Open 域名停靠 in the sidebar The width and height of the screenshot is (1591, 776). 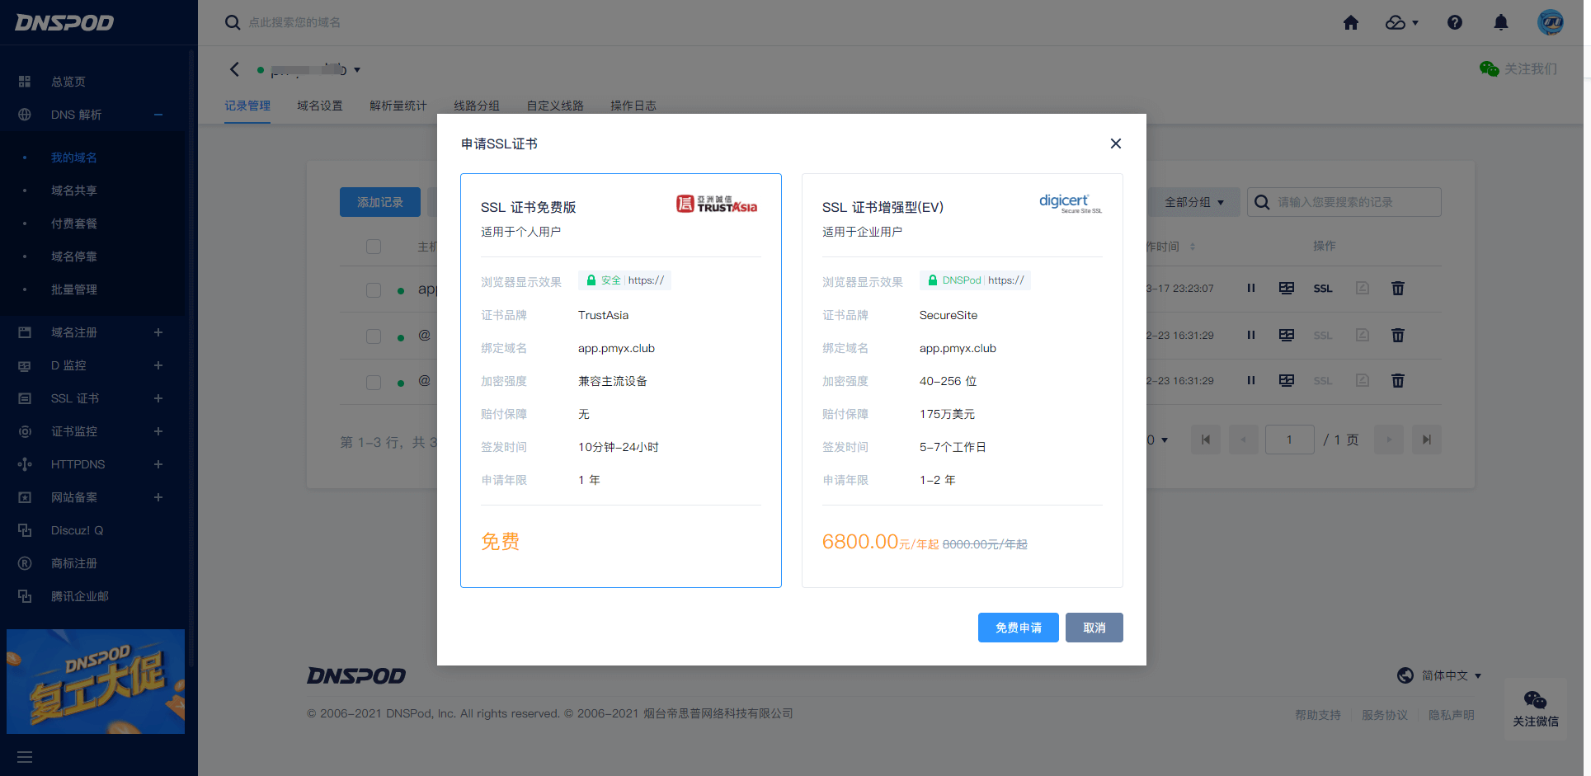coord(74,256)
